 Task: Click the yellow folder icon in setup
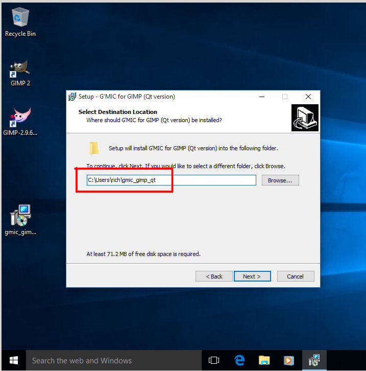coord(94,148)
